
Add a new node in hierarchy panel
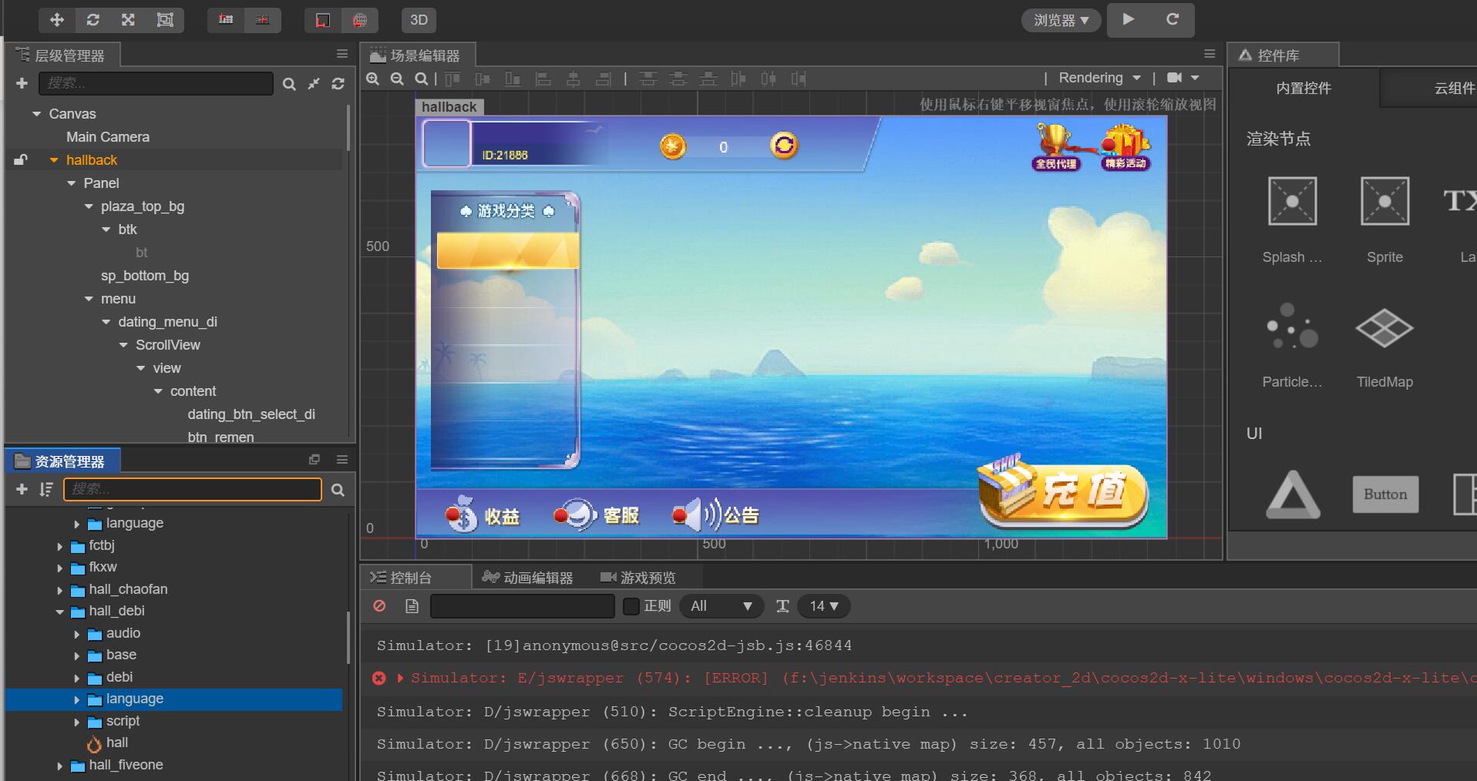[x=22, y=83]
